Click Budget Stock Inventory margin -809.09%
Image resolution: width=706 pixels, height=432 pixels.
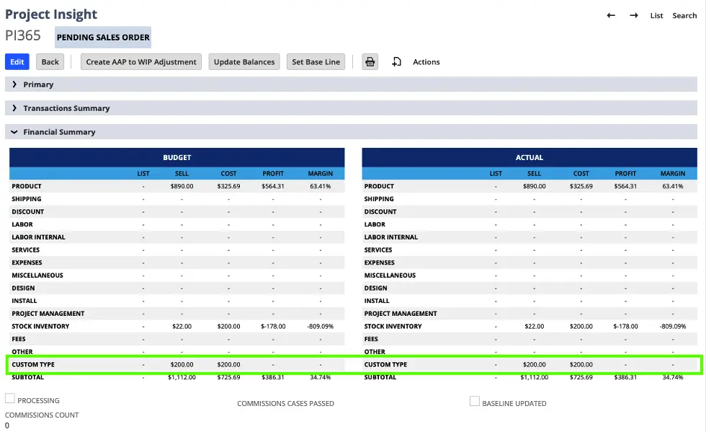coord(320,327)
